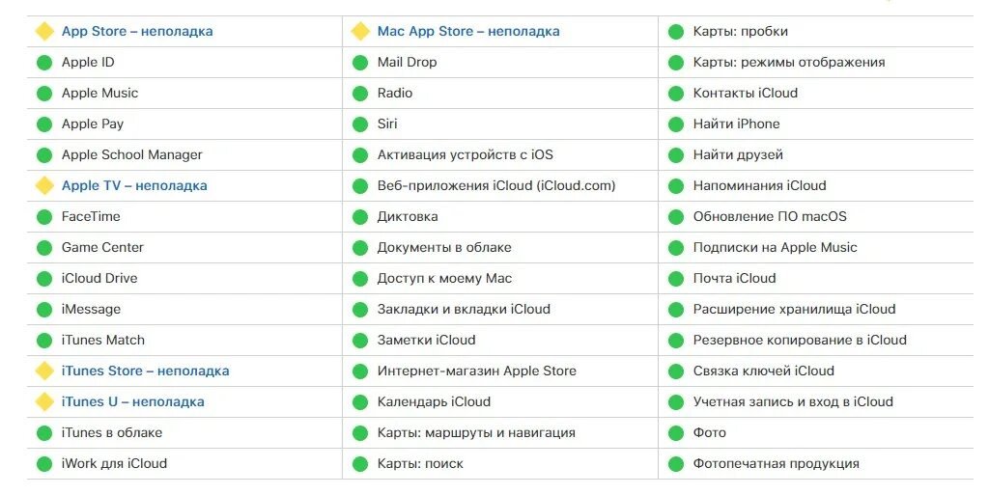Viewport: 989px width, 495px height.
Task: Open the Apple TV – неполадка issue link
Action: pos(134,185)
